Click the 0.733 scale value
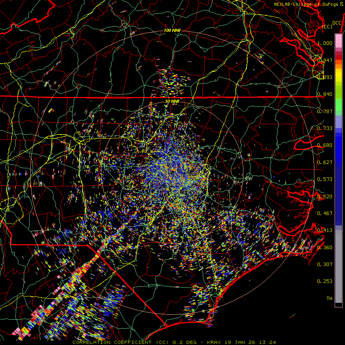The image size is (345, 345). click(x=325, y=128)
